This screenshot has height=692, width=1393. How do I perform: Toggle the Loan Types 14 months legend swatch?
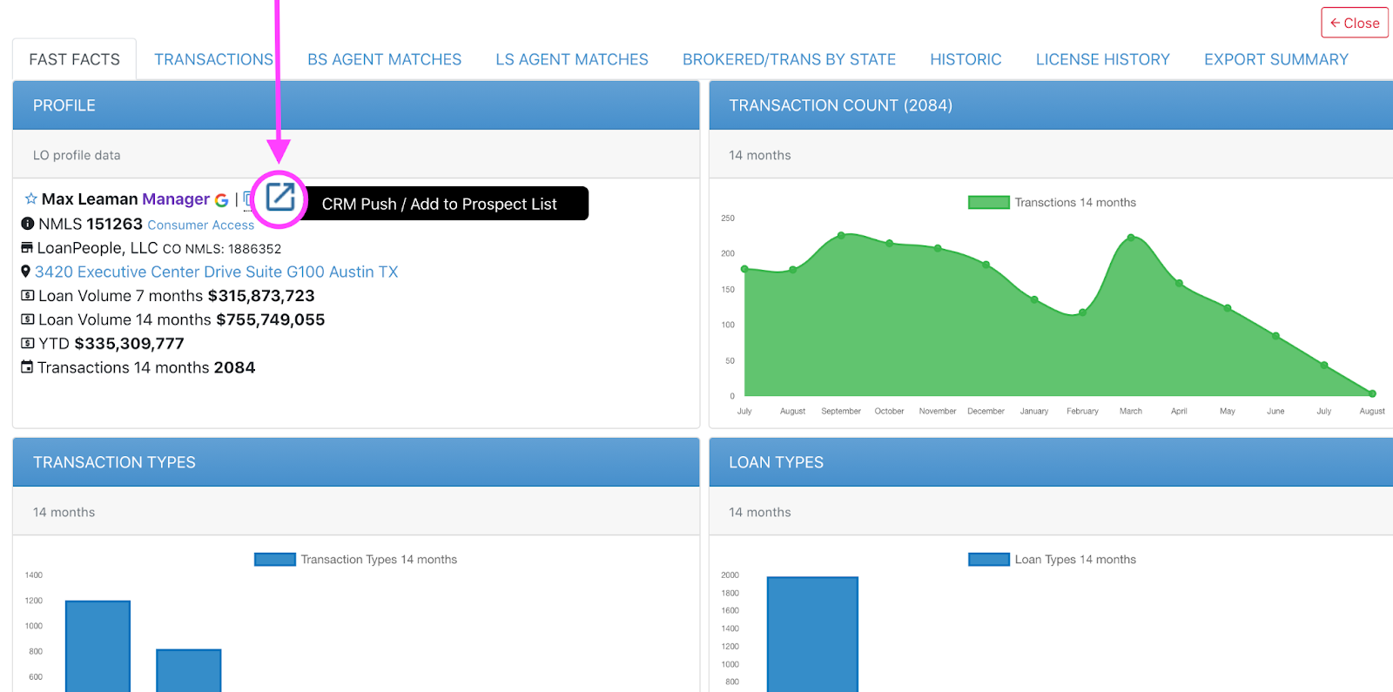tap(988, 559)
